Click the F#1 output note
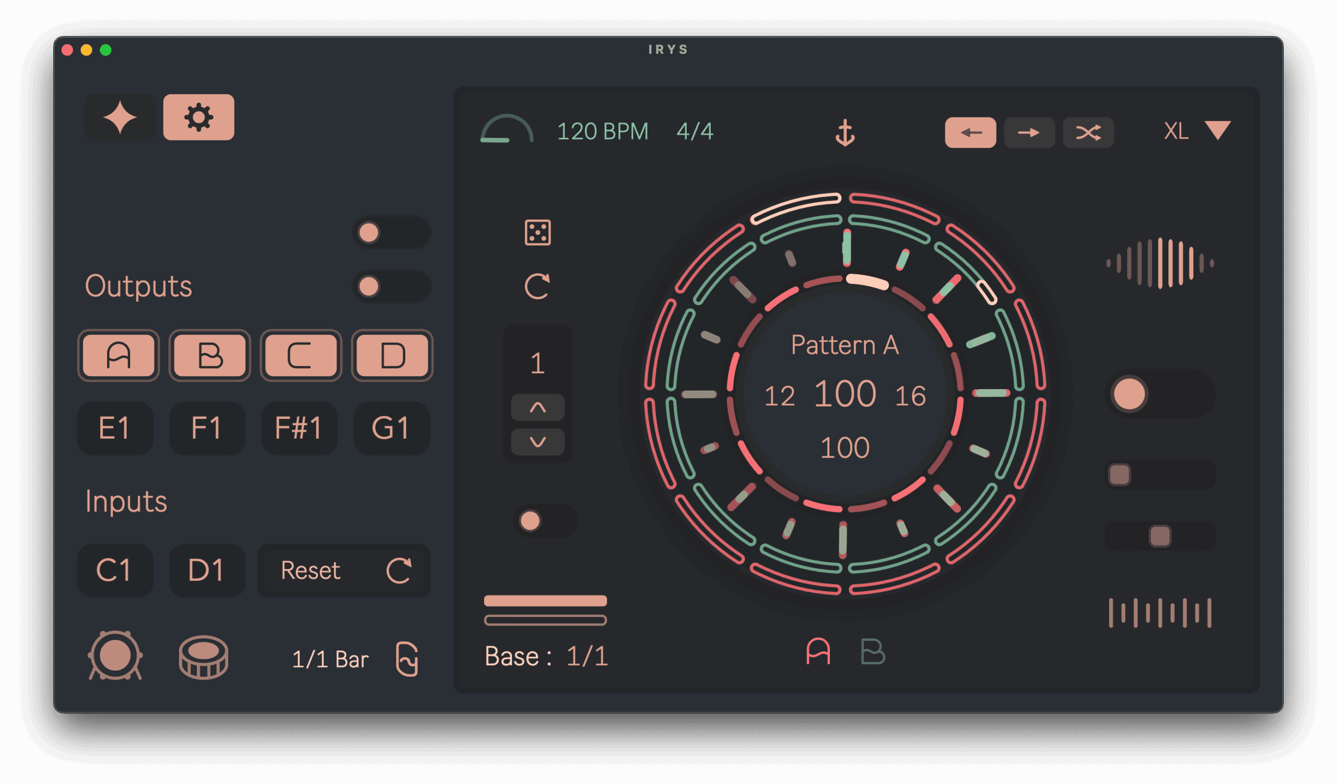 [x=299, y=428]
